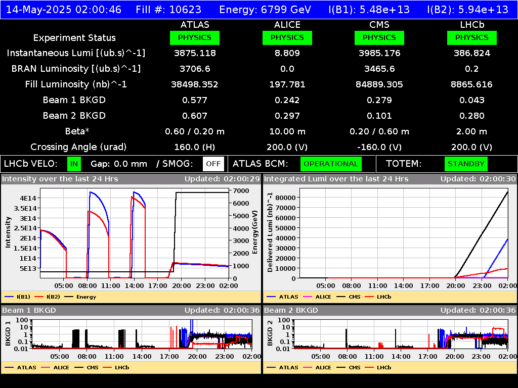The height and width of the screenshot is (388, 518).
Task: Click the BRAN Luminosity row label
Action: tap(76, 69)
